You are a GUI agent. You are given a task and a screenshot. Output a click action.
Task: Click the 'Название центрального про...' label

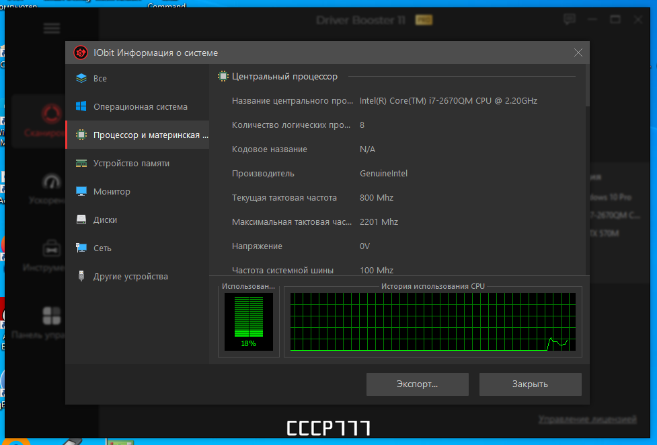[292, 101]
